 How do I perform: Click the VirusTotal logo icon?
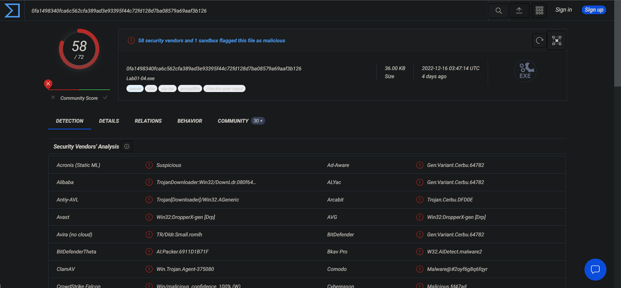12,11
